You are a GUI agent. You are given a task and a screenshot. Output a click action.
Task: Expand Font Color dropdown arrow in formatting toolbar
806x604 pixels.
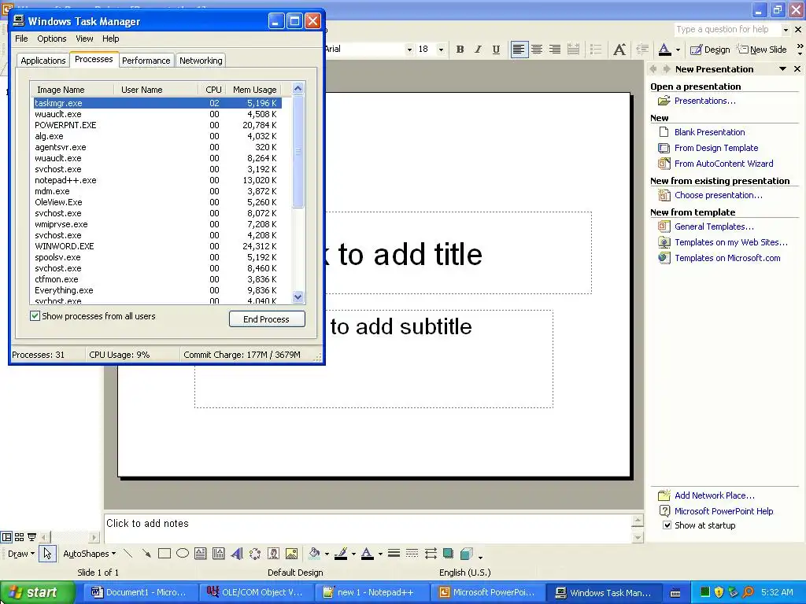click(678, 50)
